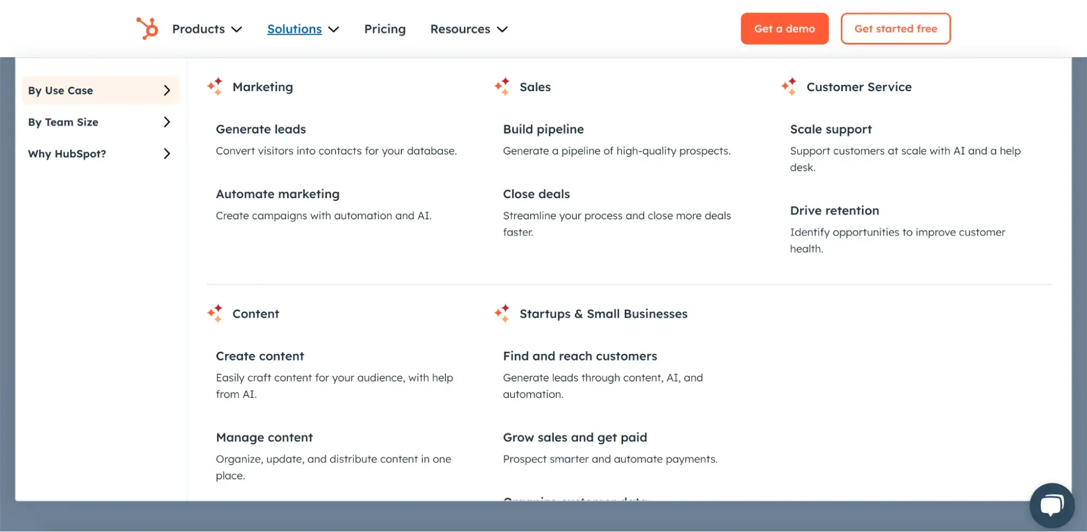
Task: Collapse the Solutions dropdown chevron
Action: pos(334,29)
